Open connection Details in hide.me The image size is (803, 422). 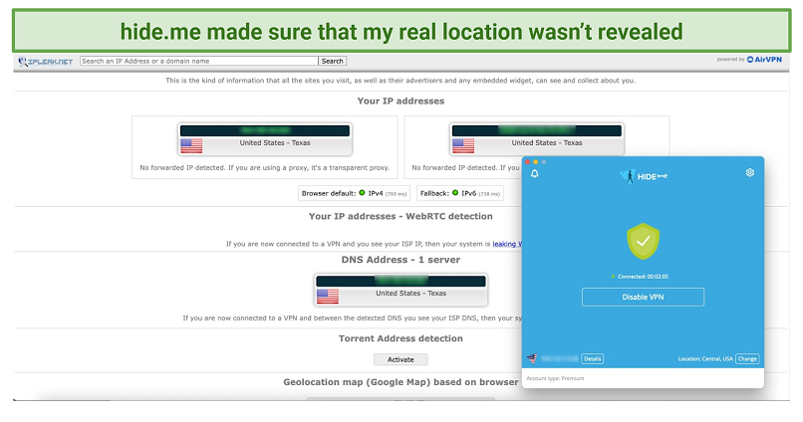592,358
